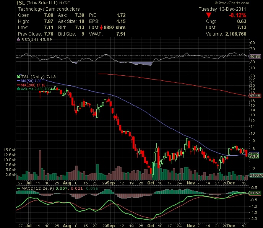
Task: Click the 9892 shrs last trade text
Action: 115,28
